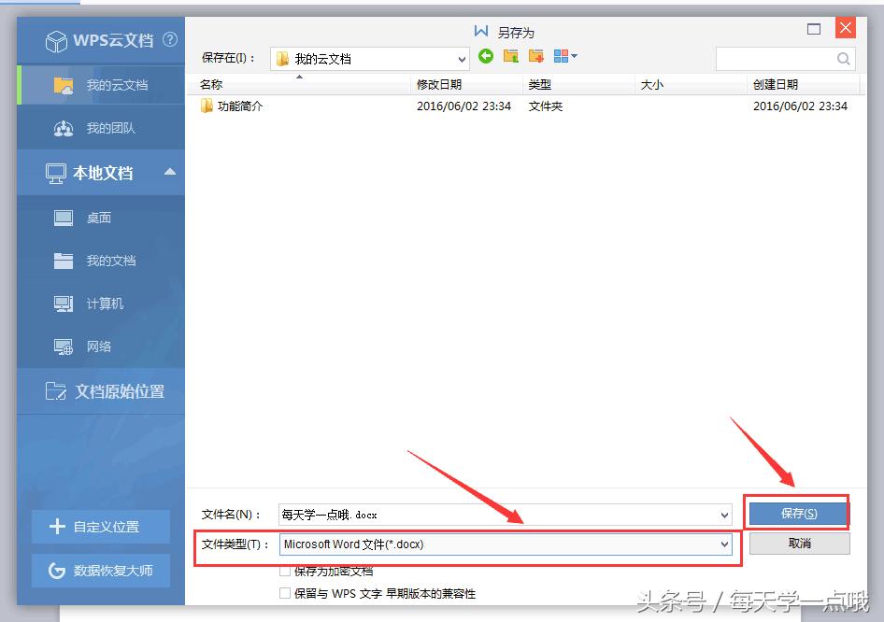
Task: Navigate back using the green arrow icon
Action: (485, 56)
